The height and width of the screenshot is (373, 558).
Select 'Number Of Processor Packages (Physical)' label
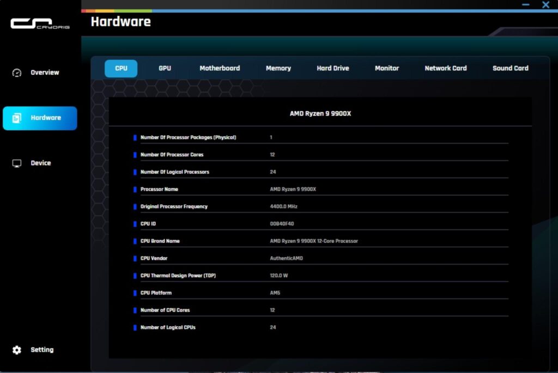pos(188,138)
